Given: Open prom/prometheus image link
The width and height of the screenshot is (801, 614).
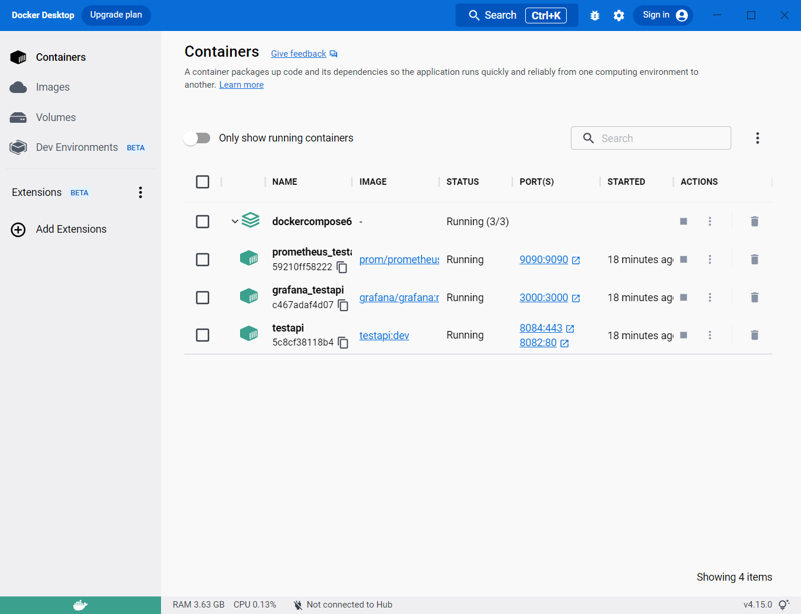Looking at the screenshot, I should coord(399,260).
